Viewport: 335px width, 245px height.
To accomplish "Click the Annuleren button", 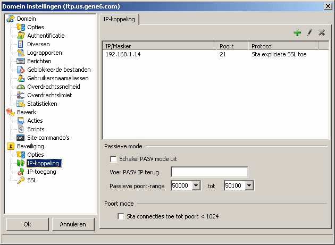I will point(73,224).
